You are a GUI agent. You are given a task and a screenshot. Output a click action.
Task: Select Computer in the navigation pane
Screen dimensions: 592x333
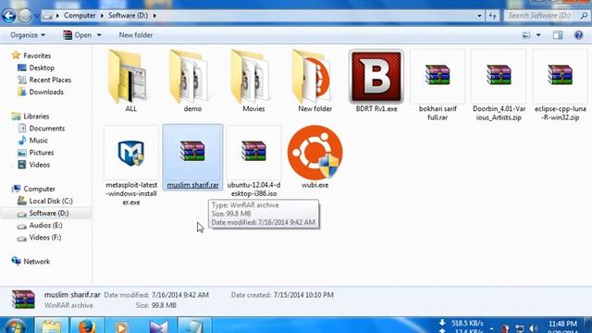pos(39,189)
